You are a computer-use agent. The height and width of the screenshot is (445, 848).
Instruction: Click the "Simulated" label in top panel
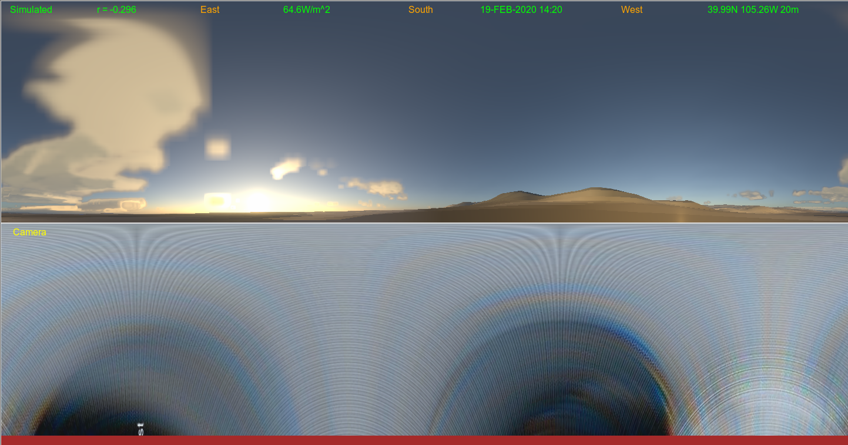click(x=31, y=10)
